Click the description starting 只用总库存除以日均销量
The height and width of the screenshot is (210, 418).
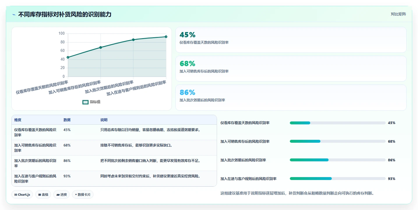click(150, 130)
